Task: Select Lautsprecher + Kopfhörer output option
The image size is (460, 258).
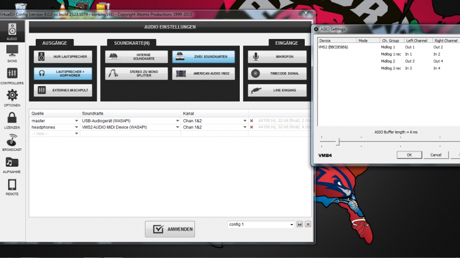Action: coord(63,73)
